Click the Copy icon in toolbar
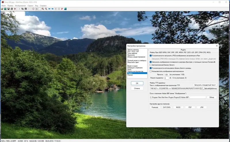230x142 pixels. coord(22,9)
